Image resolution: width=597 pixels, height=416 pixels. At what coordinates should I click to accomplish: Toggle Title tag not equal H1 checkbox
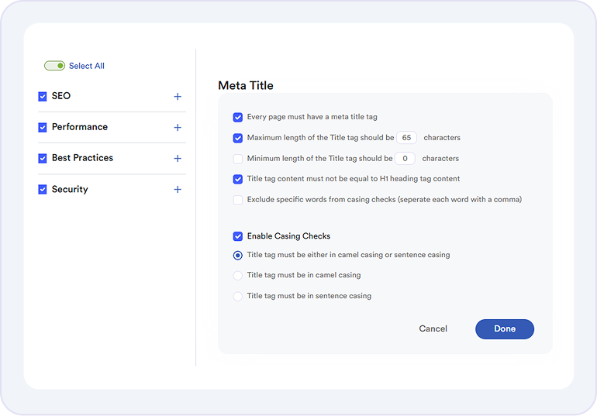[238, 179]
